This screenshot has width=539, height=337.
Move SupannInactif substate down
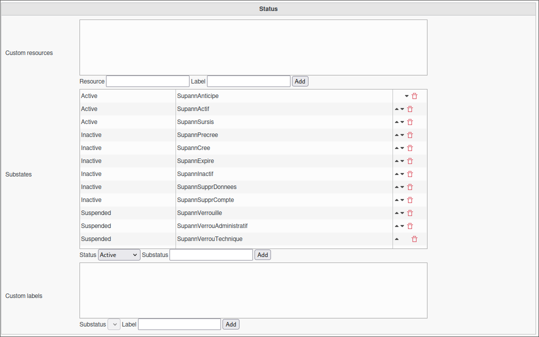click(x=402, y=174)
